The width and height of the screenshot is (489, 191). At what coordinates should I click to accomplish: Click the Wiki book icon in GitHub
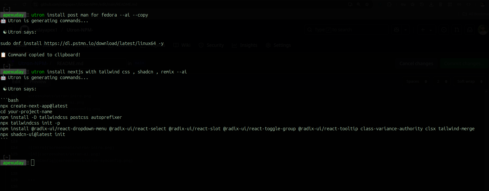click(176, 45)
